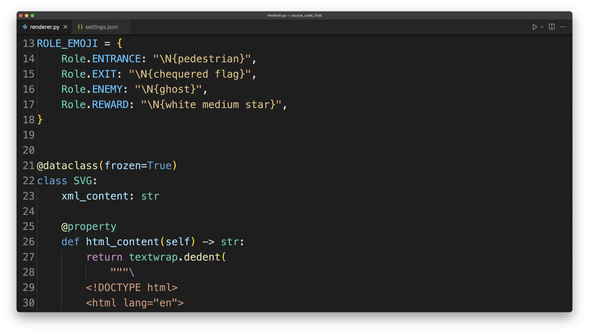
Task: Select the renderer.py tab
Action: (44, 27)
